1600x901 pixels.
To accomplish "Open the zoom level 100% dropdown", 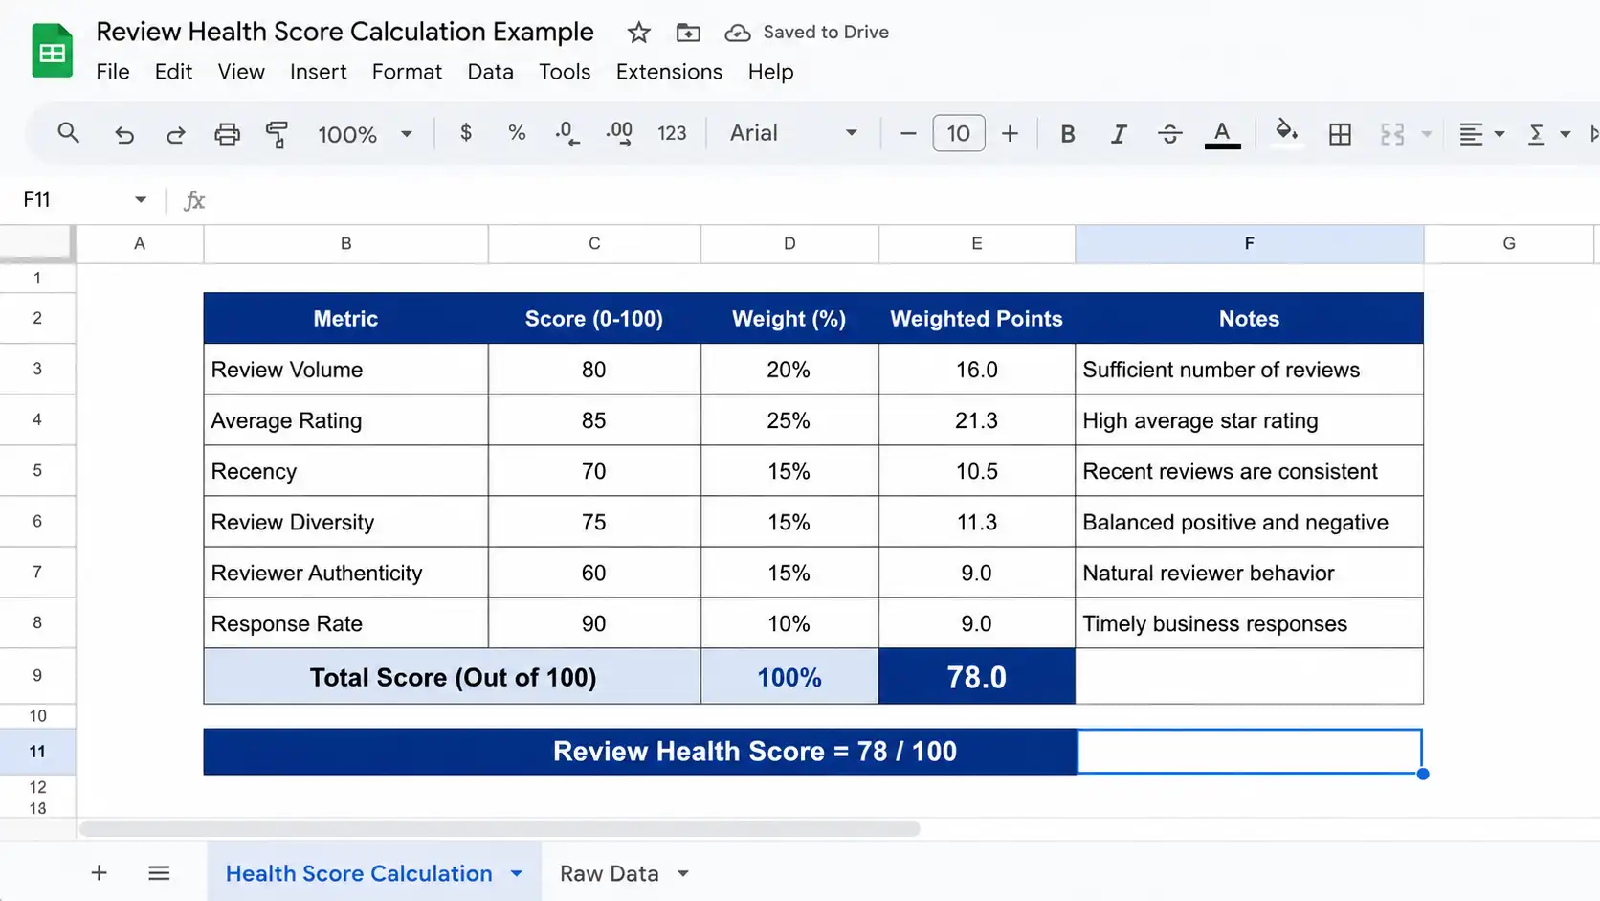I will point(365,134).
